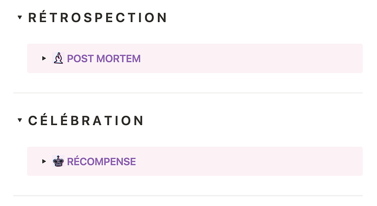Place cursor at end of RÉCOMPENSE text
The image size is (377, 206).
[x=136, y=161]
